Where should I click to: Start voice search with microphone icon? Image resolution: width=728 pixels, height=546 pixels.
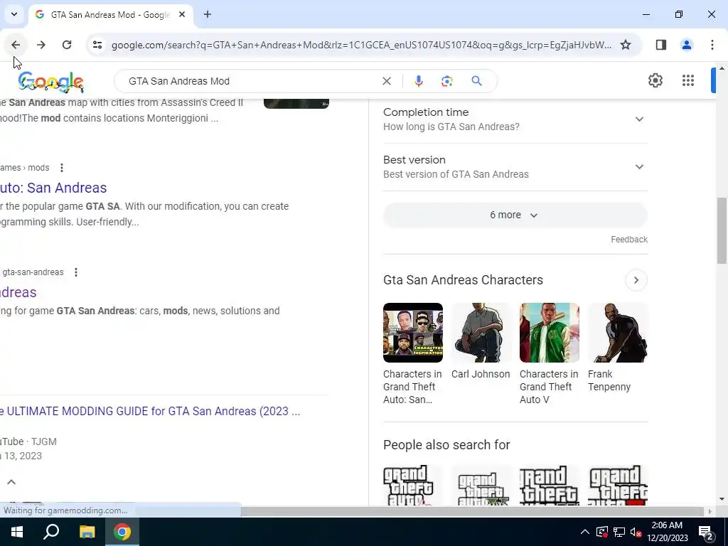[418, 81]
